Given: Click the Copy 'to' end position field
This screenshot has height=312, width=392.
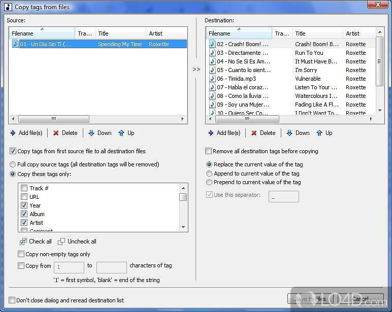Looking at the screenshot, I should [112, 267].
